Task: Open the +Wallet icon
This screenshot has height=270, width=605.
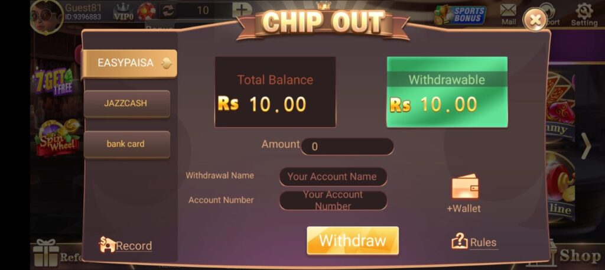Action: [465, 187]
